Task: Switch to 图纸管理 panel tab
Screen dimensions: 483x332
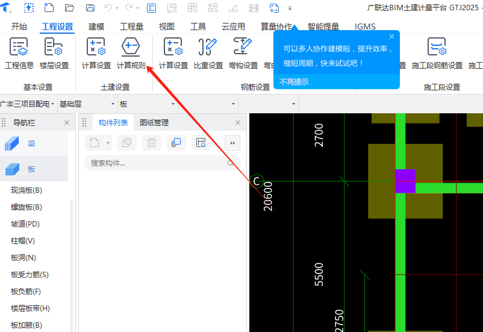Action: pyautogui.click(x=154, y=123)
